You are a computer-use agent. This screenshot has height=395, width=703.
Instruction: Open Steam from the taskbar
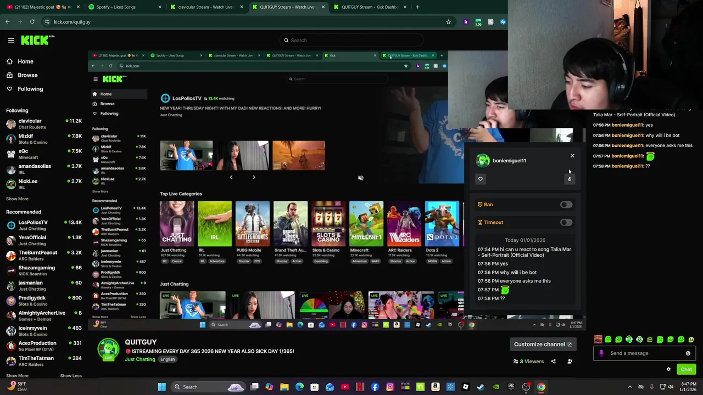[x=481, y=387]
